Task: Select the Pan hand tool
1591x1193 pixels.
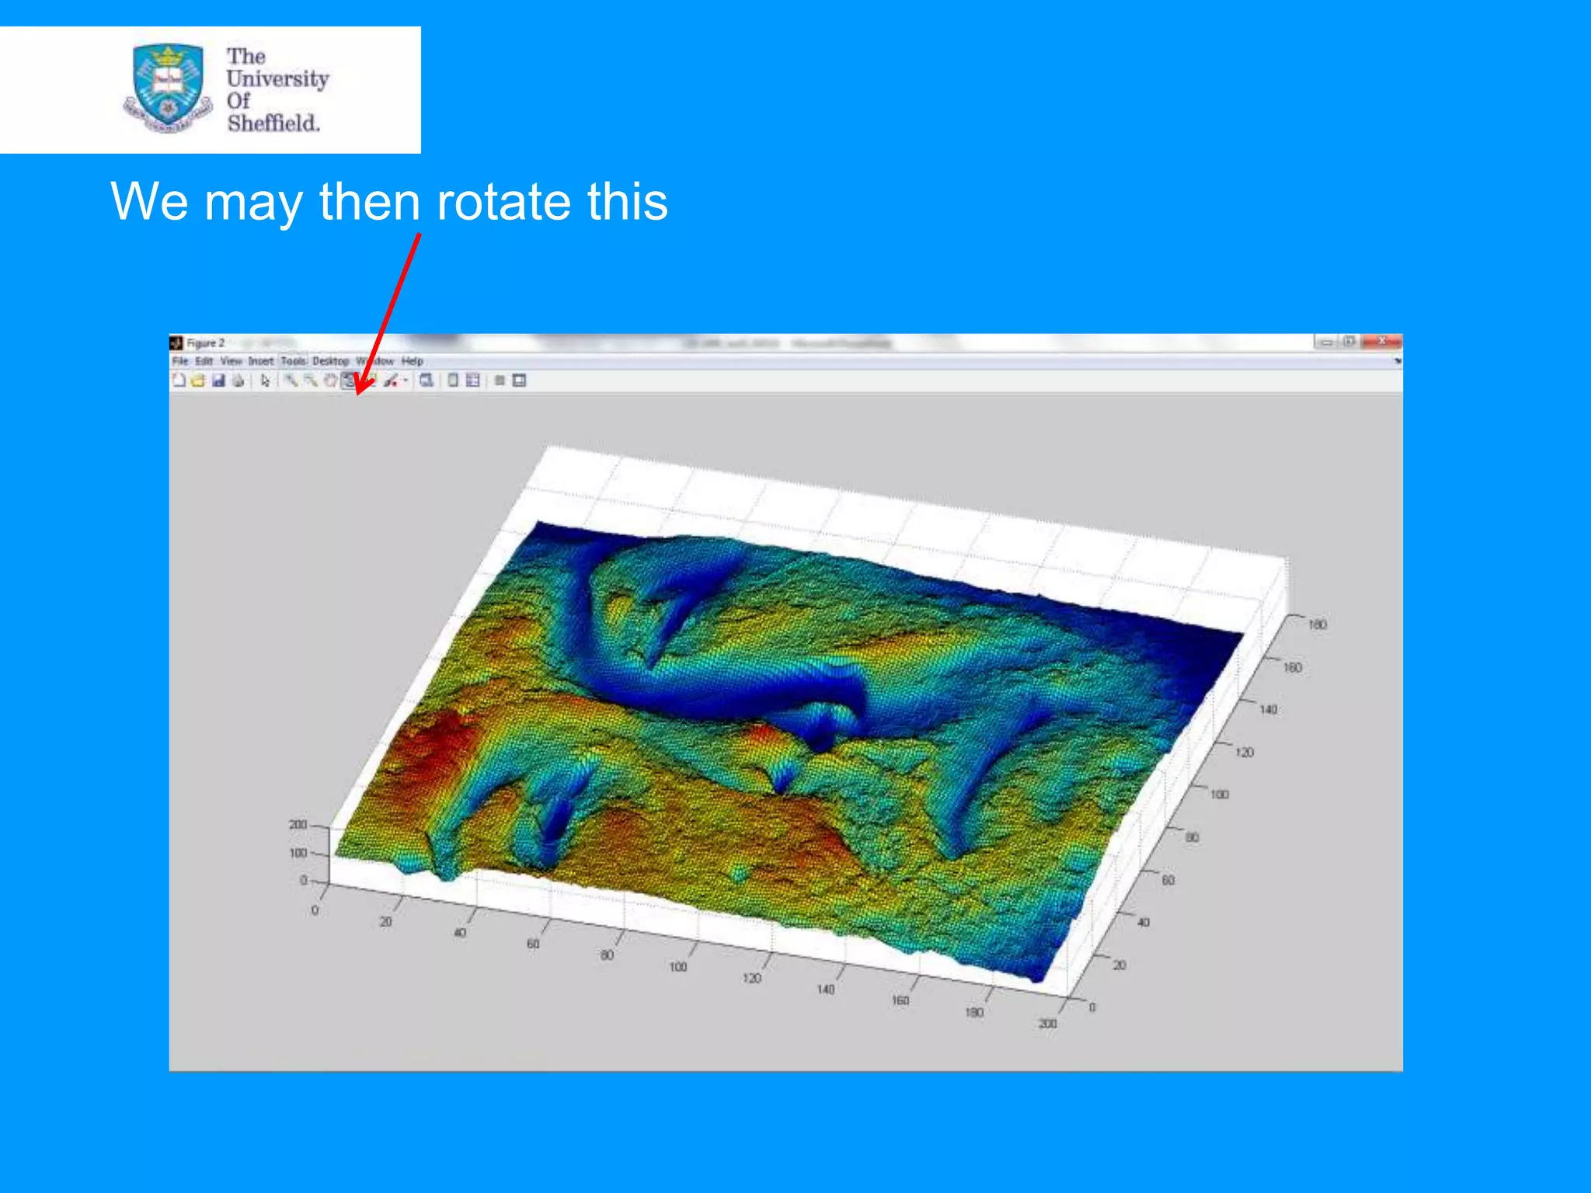Action: pyautogui.click(x=330, y=380)
